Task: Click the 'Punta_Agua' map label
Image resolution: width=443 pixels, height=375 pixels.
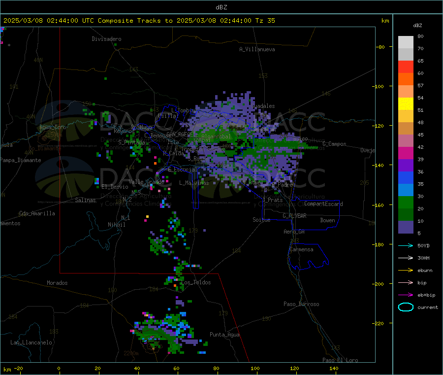Action: 224,335
